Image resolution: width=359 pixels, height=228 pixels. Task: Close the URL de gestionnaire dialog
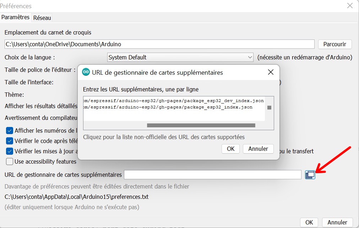(271, 72)
